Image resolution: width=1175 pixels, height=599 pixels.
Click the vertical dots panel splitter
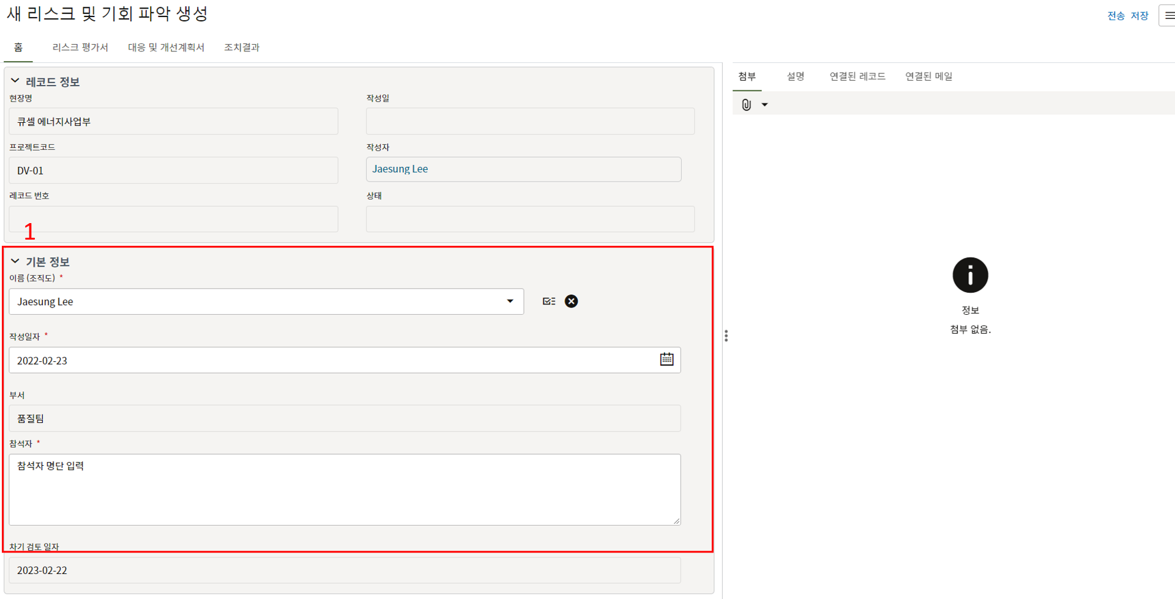click(726, 336)
